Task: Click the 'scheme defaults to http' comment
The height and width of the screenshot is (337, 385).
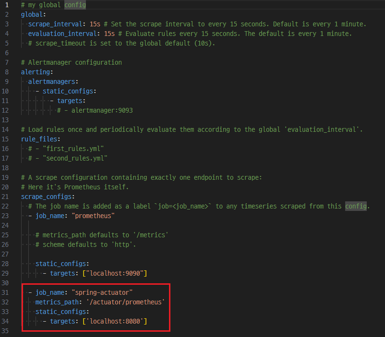Action: click(86, 244)
